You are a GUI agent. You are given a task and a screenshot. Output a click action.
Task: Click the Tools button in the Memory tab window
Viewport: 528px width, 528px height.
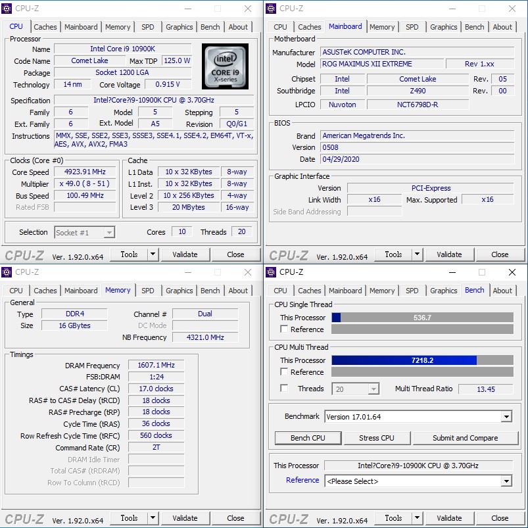129,518
